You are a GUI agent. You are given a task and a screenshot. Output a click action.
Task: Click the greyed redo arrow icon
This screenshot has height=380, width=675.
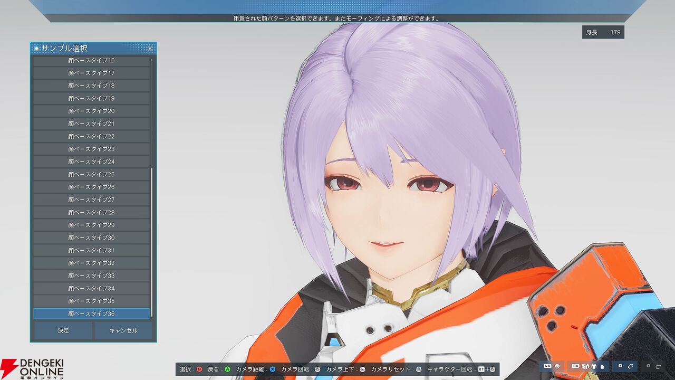click(x=658, y=366)
